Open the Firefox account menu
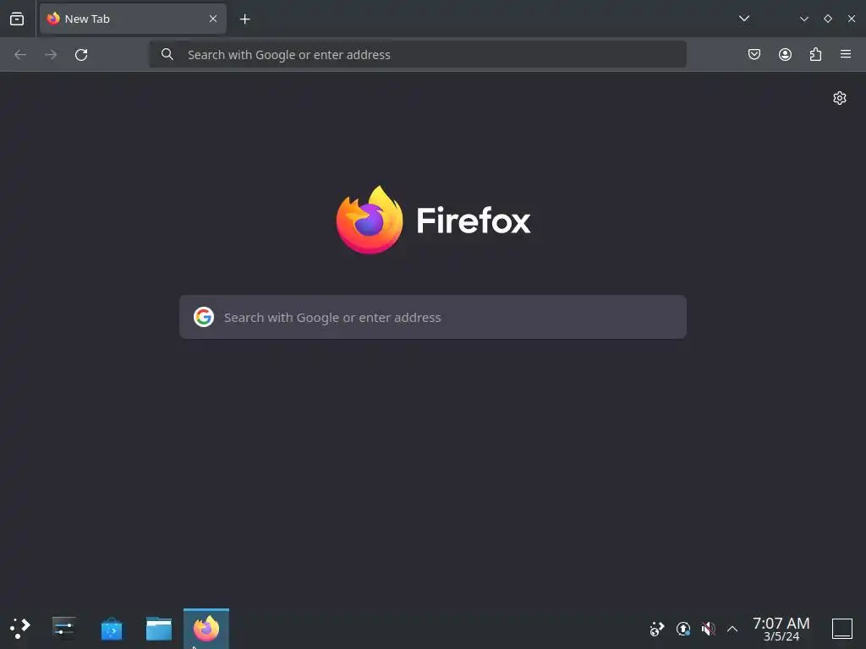 click(x=785, y=54)
